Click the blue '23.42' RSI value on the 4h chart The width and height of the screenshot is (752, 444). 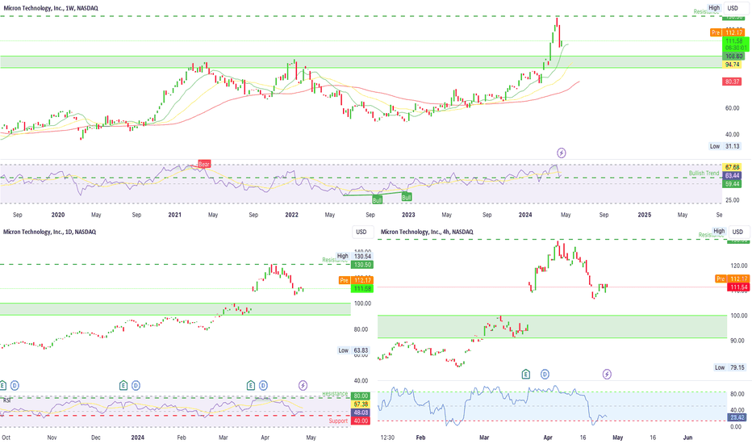coord(737,417)
